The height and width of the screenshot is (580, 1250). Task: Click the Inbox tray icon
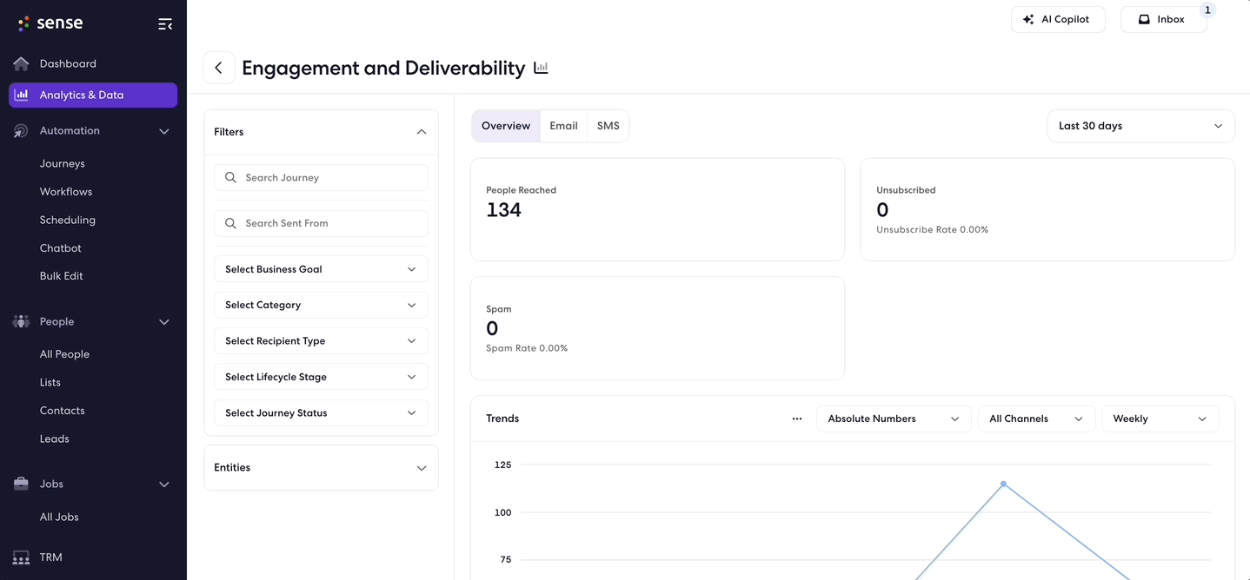click(x=1145, y=19)
